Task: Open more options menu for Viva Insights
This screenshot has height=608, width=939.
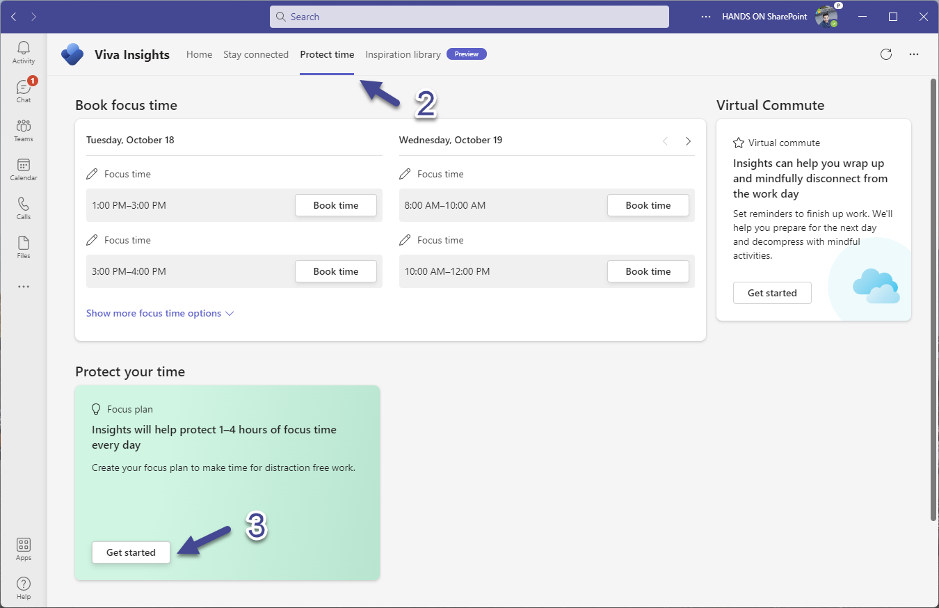Action: point(913,54)
